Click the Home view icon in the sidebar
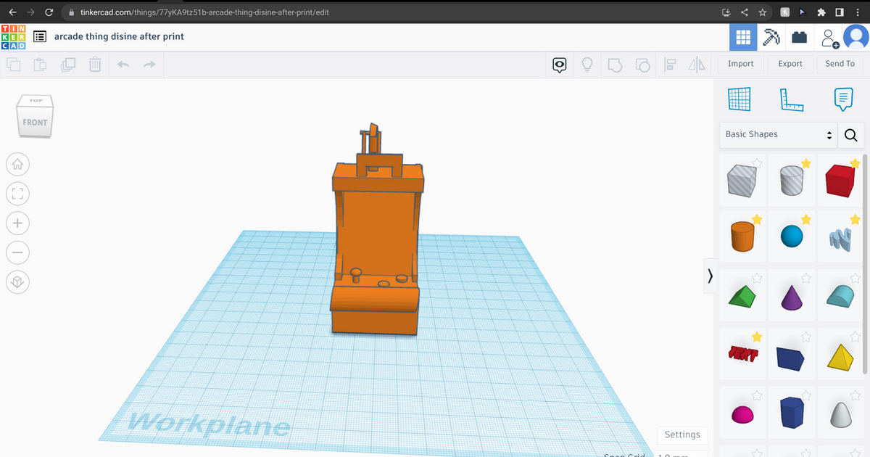Image resolution: width=870 pixels, height=457 pixels. [x=17, y=165]
